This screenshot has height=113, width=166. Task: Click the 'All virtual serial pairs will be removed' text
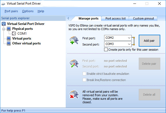[x=102, y=97]
